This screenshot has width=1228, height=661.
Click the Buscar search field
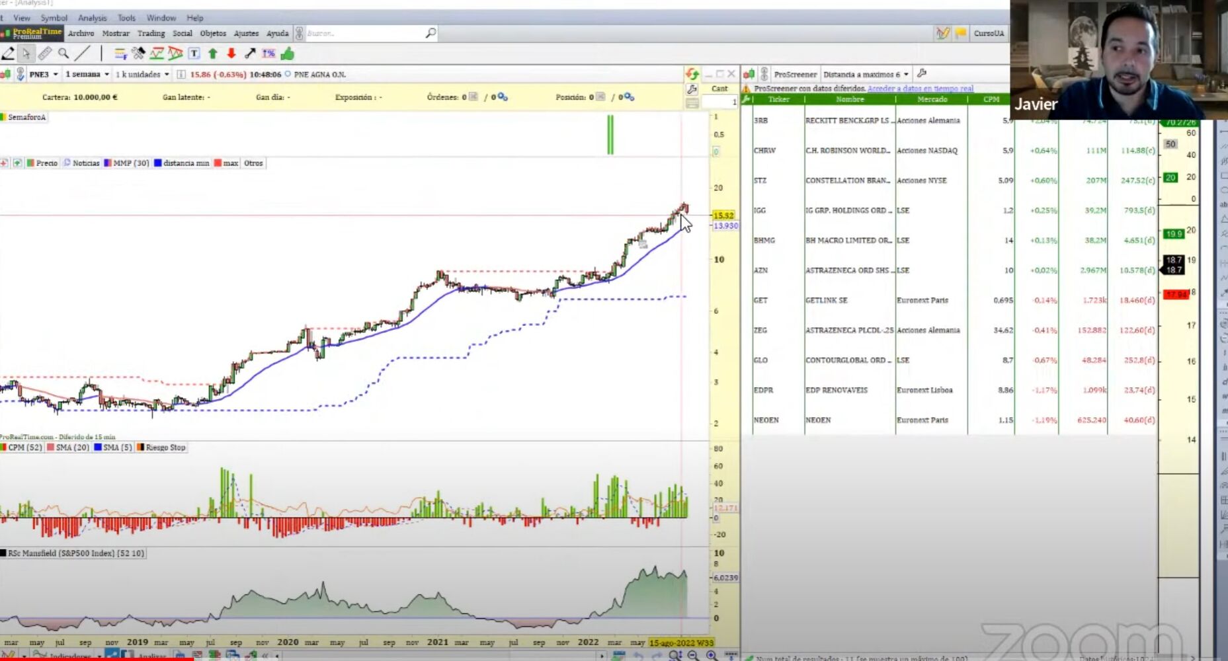pos(364,33)
